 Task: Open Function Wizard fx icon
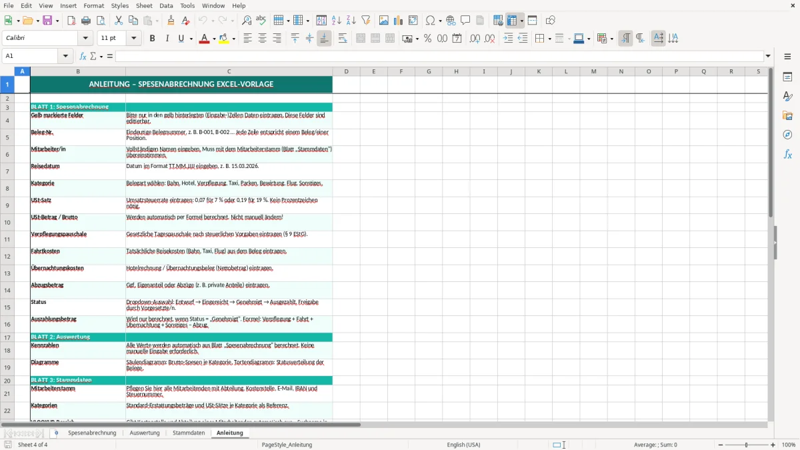(x=83, y=56)
